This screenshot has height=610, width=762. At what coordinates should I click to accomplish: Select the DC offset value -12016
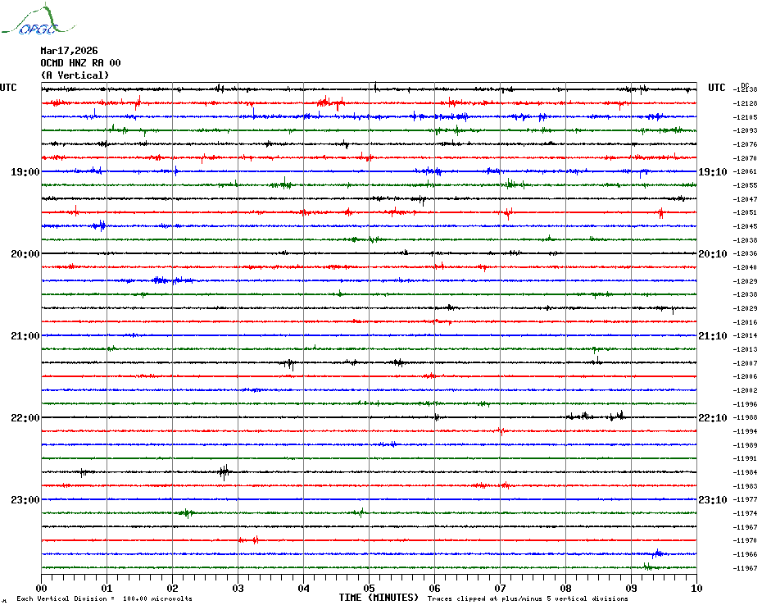746,322
